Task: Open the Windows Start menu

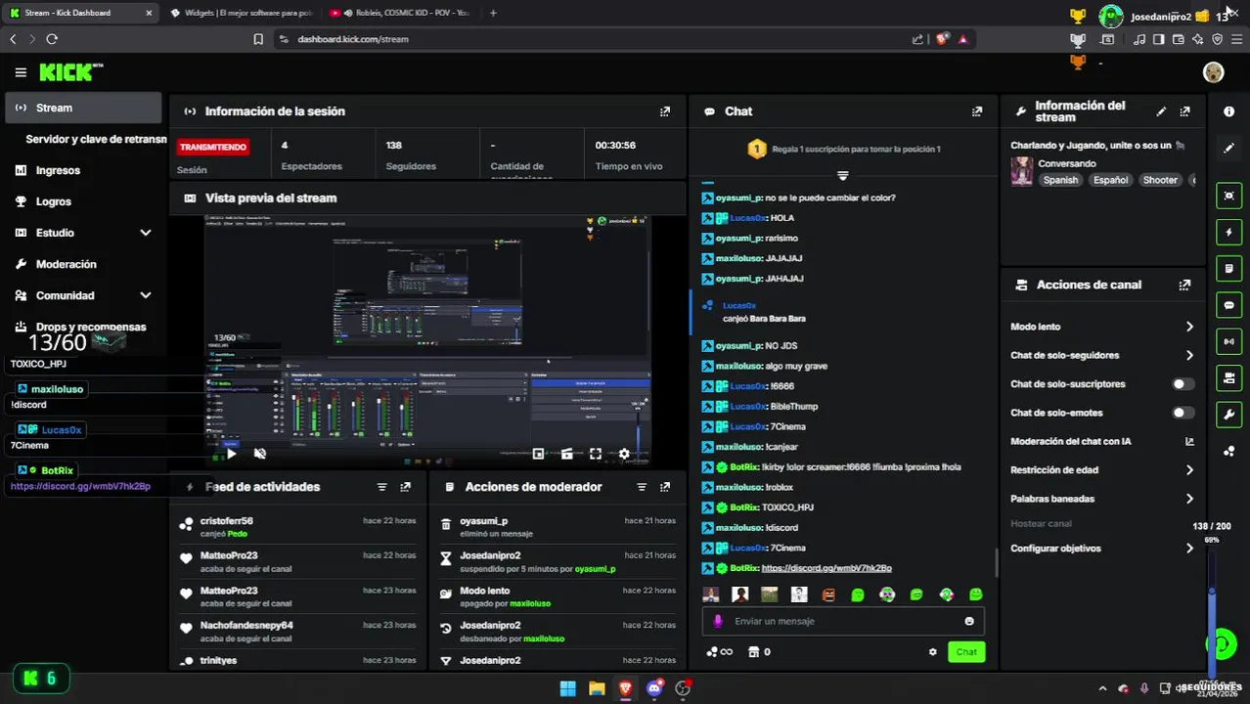Action: (567, 688)
